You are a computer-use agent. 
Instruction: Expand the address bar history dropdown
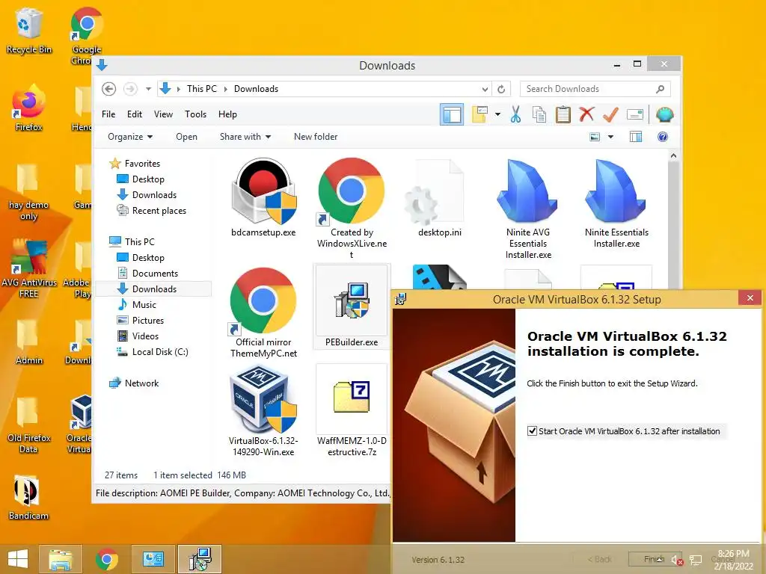485,89
